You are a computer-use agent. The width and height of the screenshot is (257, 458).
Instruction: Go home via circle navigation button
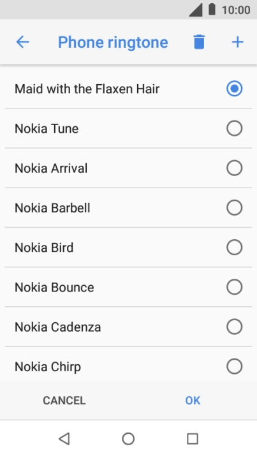[128, 439]
